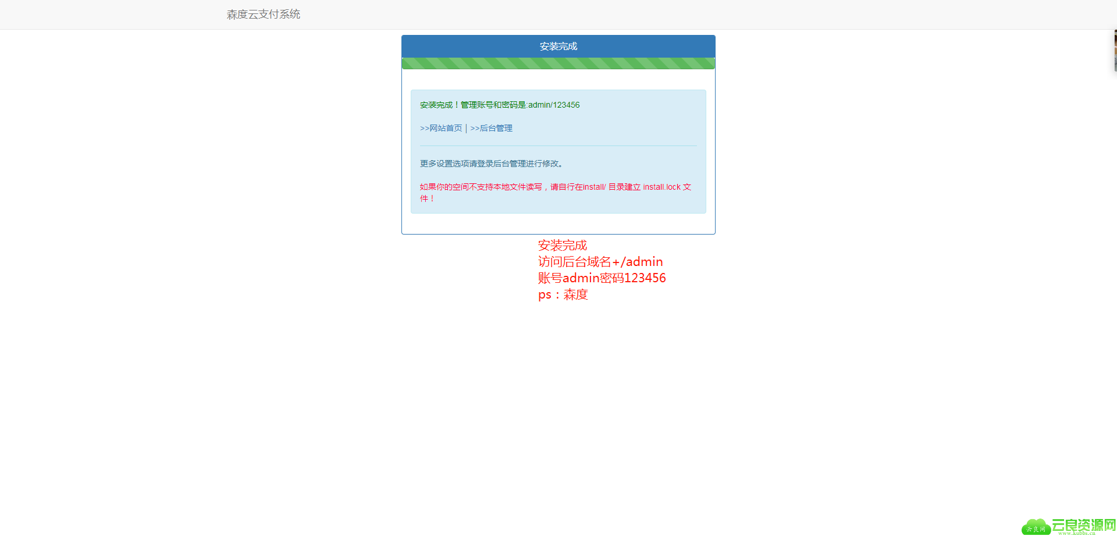Select the admin/123456 credentials text

(x=554, y=105)
